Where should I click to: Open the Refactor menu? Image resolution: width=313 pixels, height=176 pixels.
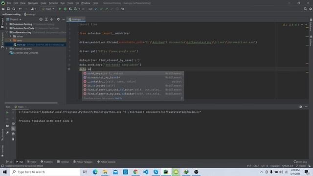point(53,3)
